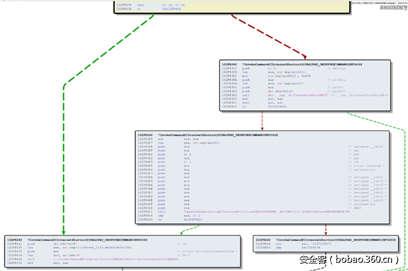Select 'lea ecx, ss:[esp+pszUrl]' at address 102F83DE

(263, 84)
